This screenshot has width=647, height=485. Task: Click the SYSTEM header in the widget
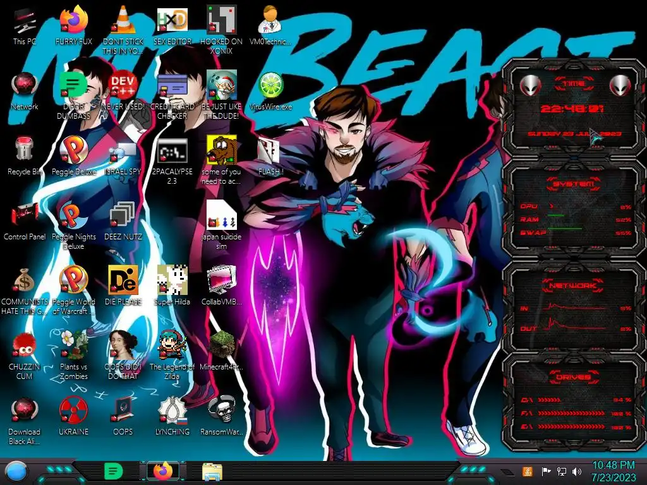tap(573, 184)
